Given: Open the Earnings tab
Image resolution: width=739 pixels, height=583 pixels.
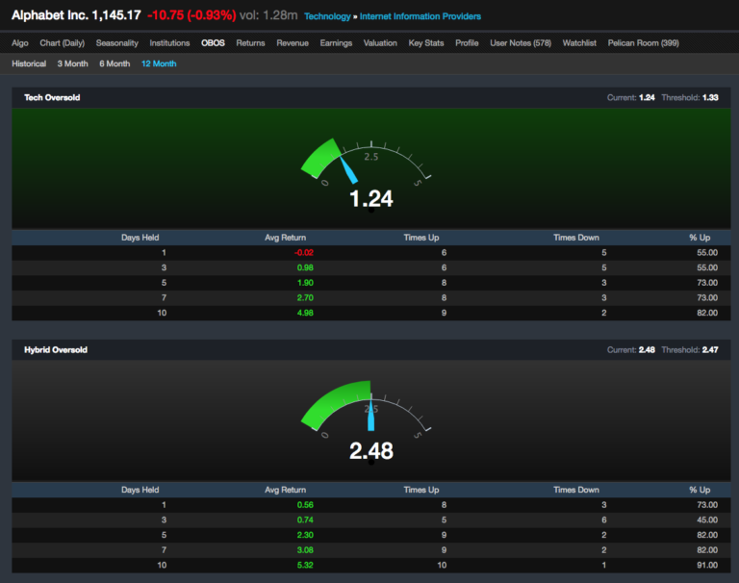Looking at the screenshot, I should (336, 43).
